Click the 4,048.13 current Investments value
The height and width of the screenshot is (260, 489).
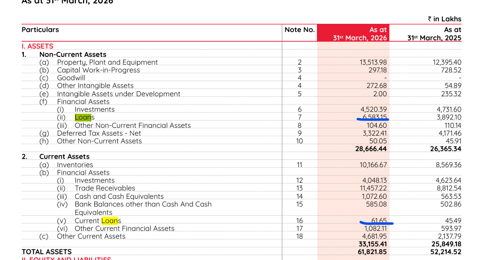(374, 180)
